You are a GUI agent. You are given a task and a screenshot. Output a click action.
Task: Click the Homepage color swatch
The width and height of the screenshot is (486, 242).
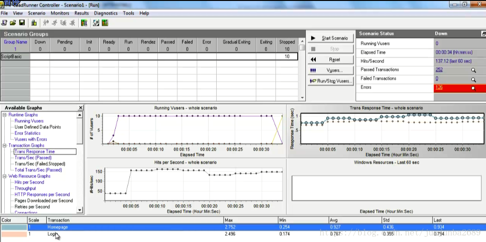(14, 227)
